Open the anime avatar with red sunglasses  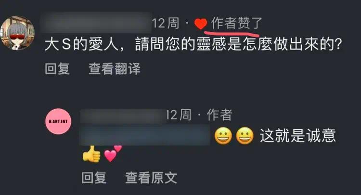point(17,33)
